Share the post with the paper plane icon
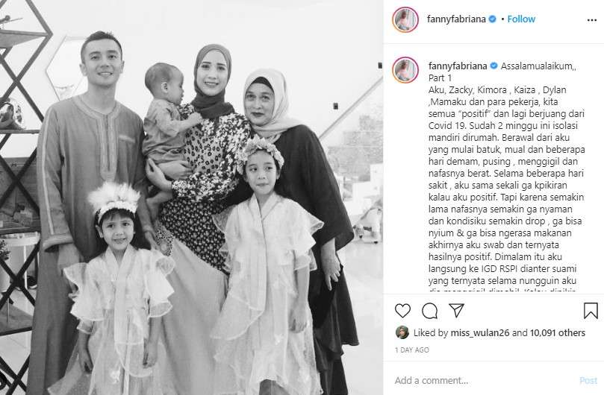The width and height of the screenshot is (604, 395). click(456, 310)
